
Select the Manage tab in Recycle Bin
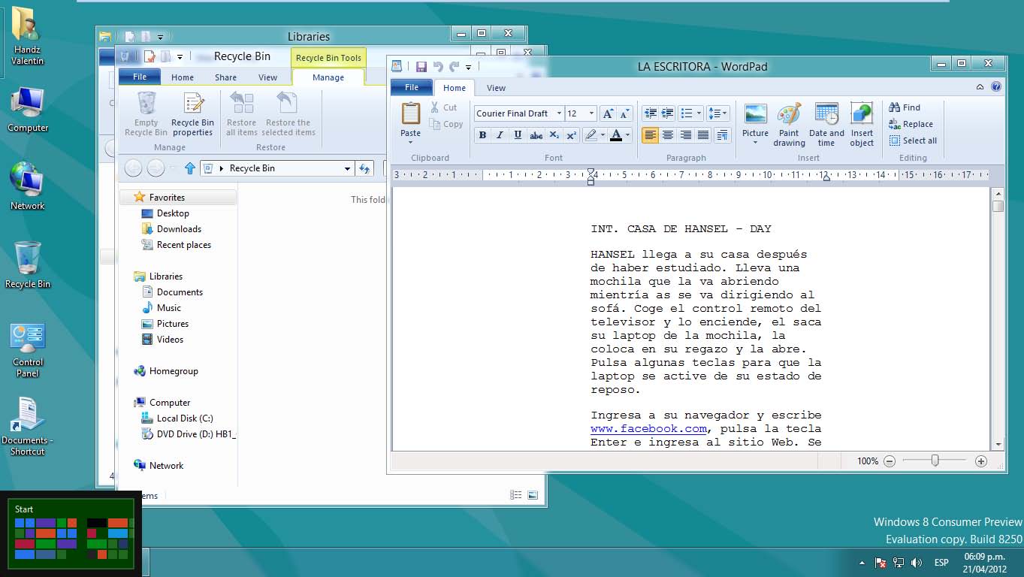pos(328,77)
